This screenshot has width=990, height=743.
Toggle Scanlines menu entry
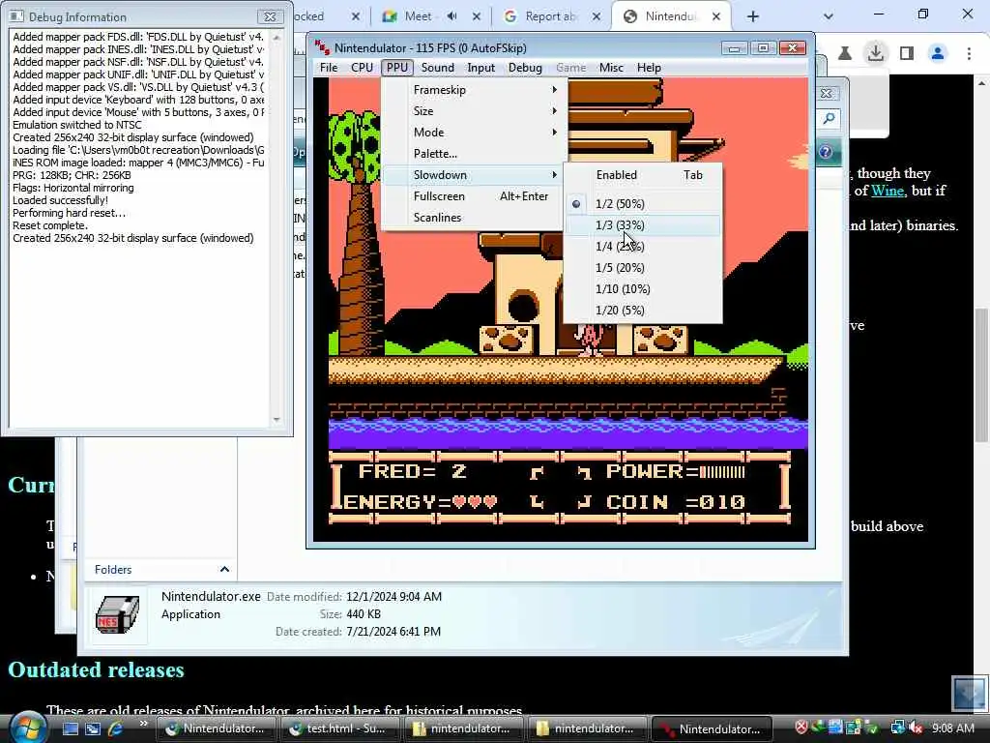click(x=474, y=218)
